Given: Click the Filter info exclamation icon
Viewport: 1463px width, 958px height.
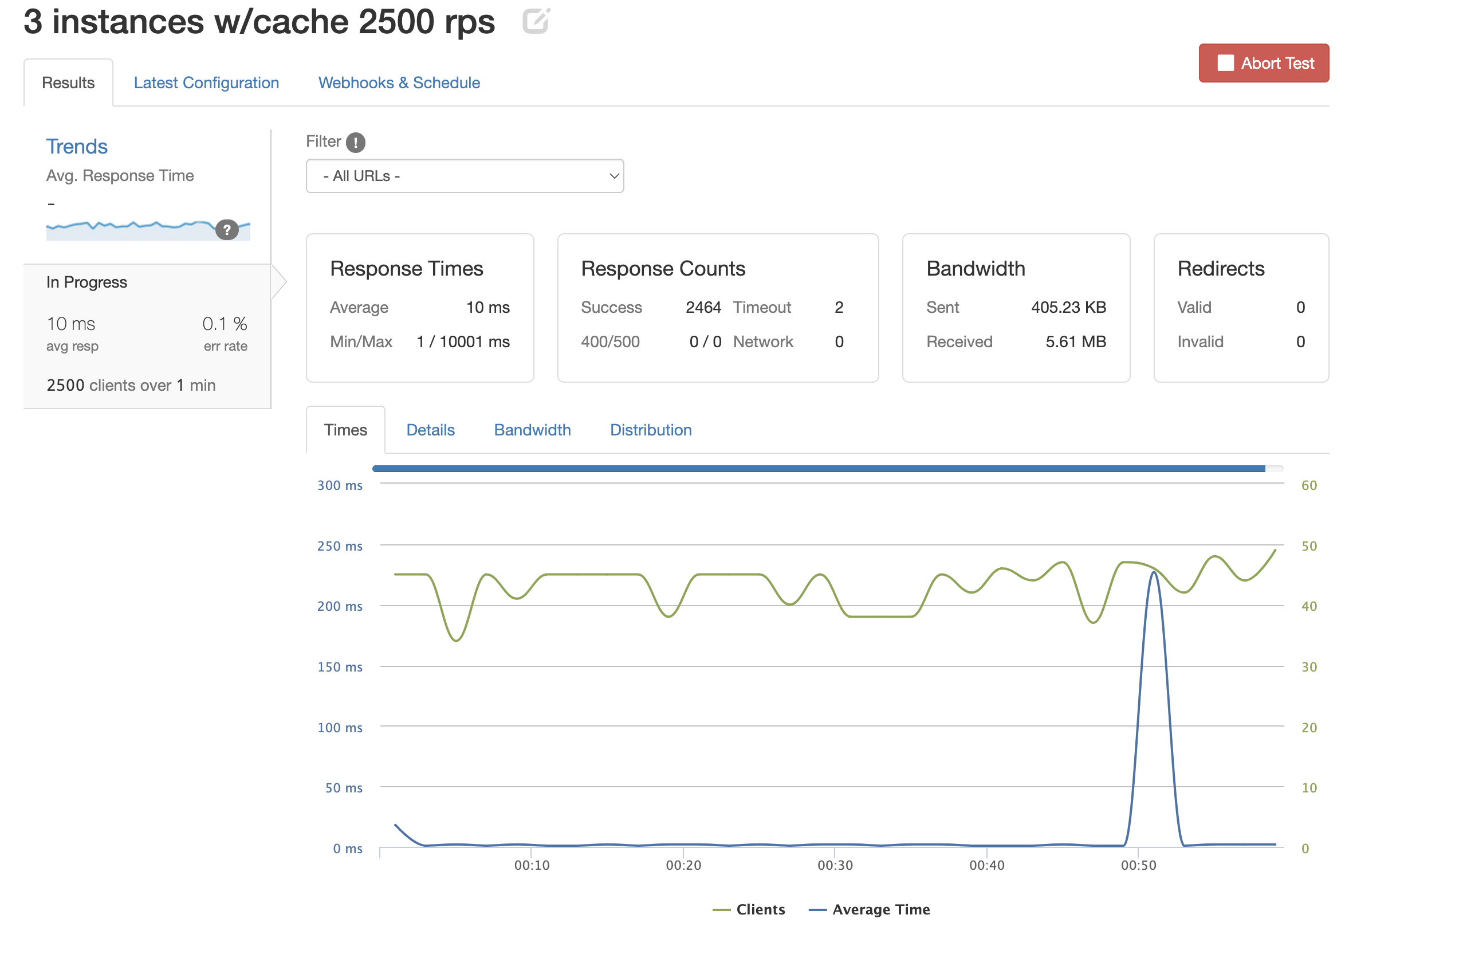Looking at the screenshot, I should (355, 143).
